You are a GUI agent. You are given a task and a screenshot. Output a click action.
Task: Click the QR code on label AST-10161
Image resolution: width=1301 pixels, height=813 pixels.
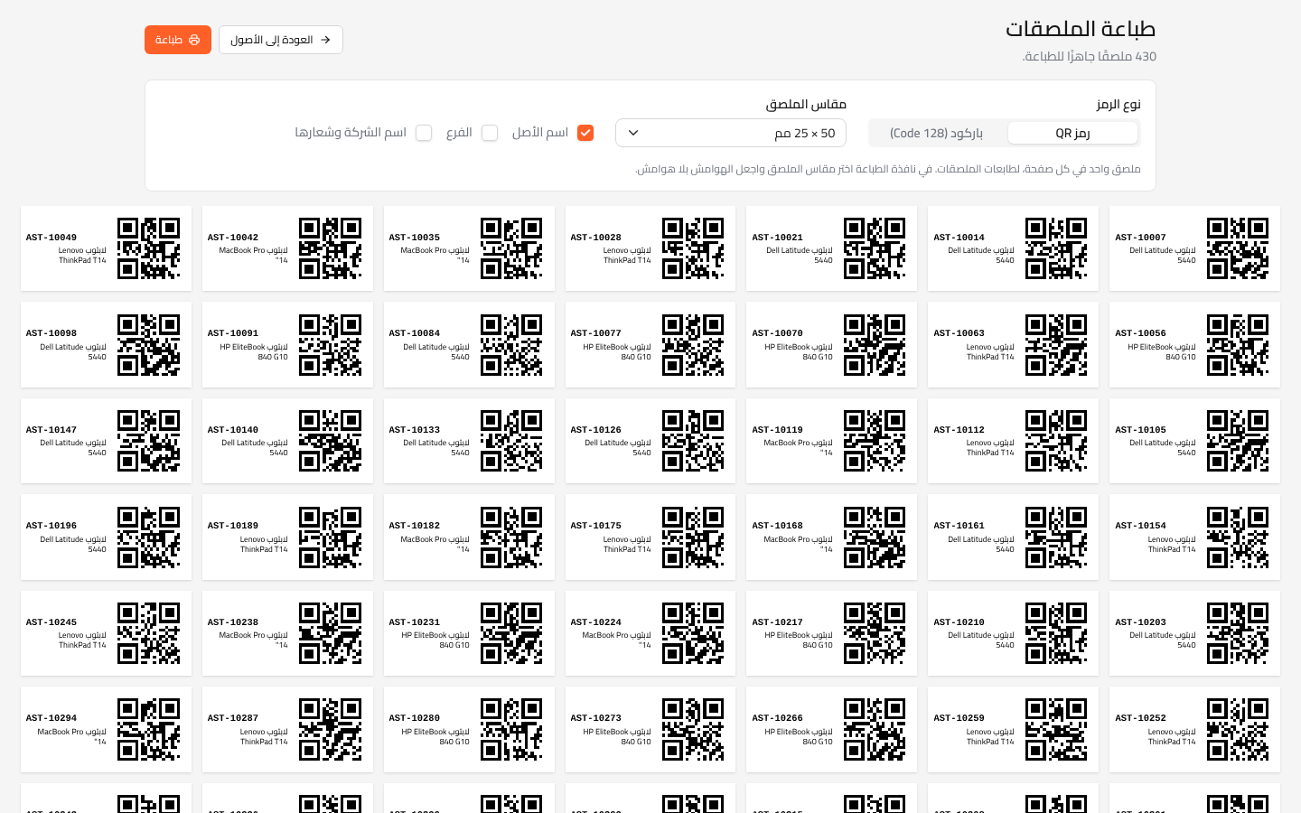pyautogui.click(x=1056, y=537)
